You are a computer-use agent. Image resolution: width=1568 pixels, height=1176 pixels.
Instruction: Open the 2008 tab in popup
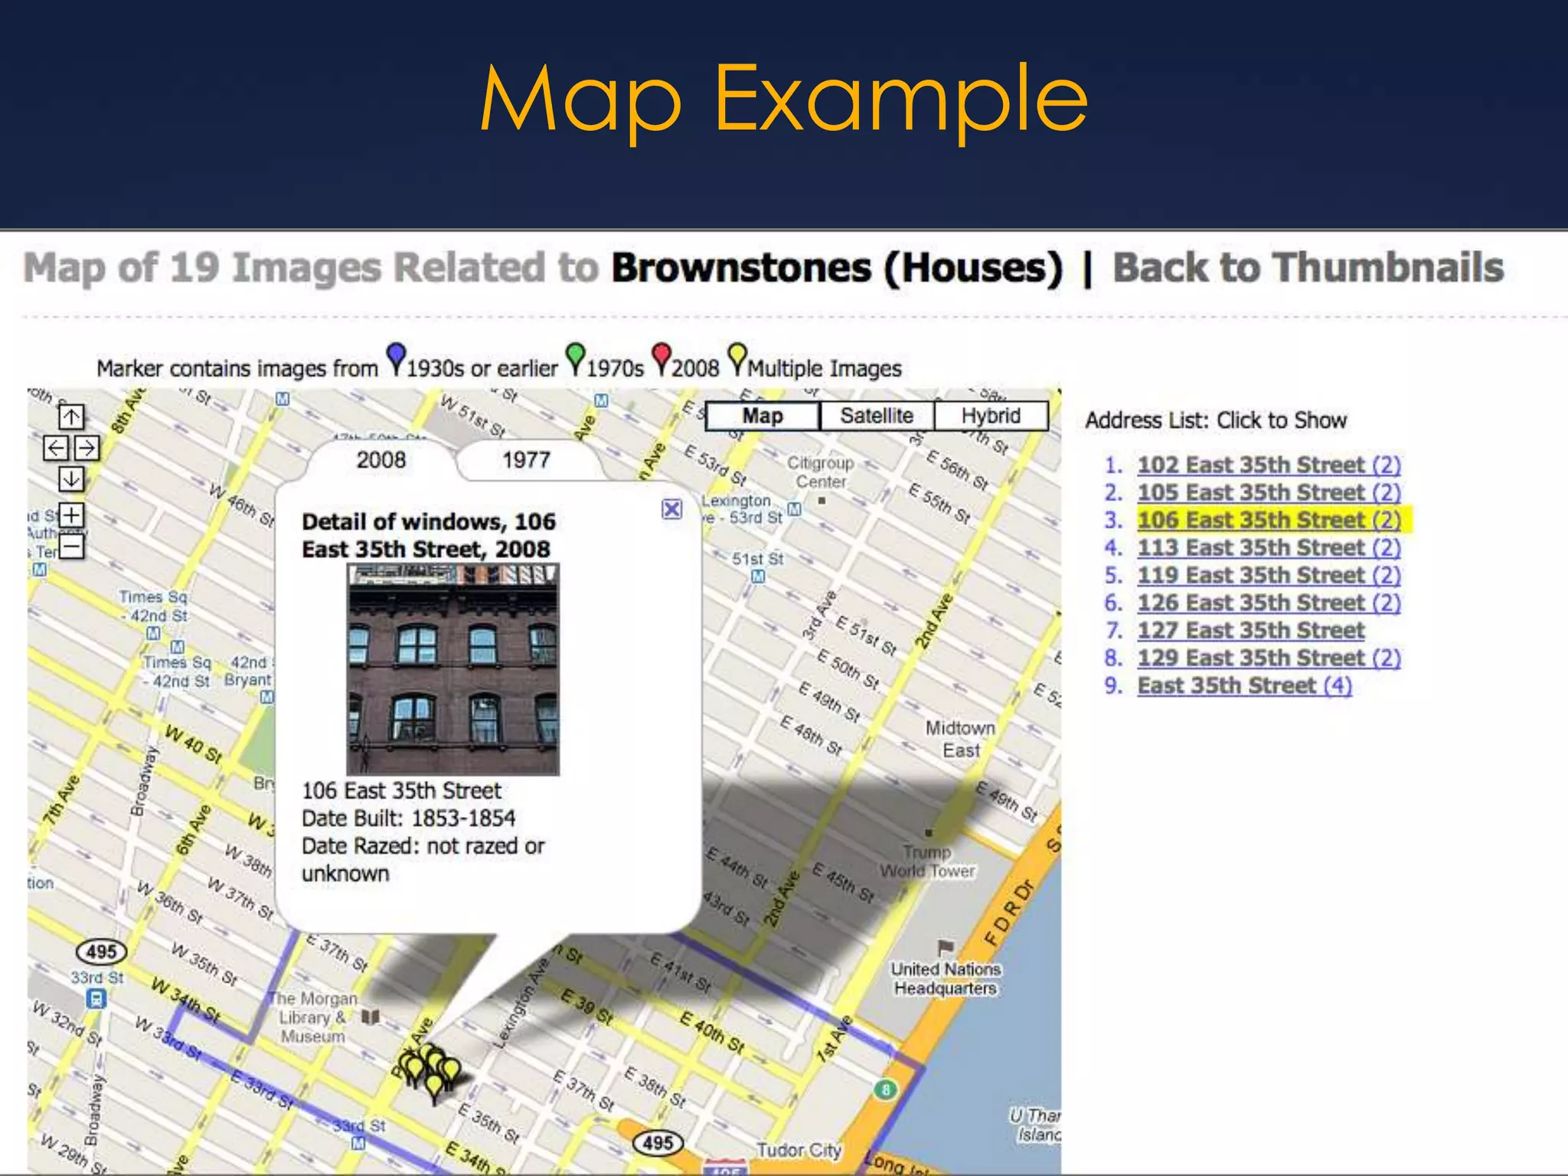click(381, 460)
